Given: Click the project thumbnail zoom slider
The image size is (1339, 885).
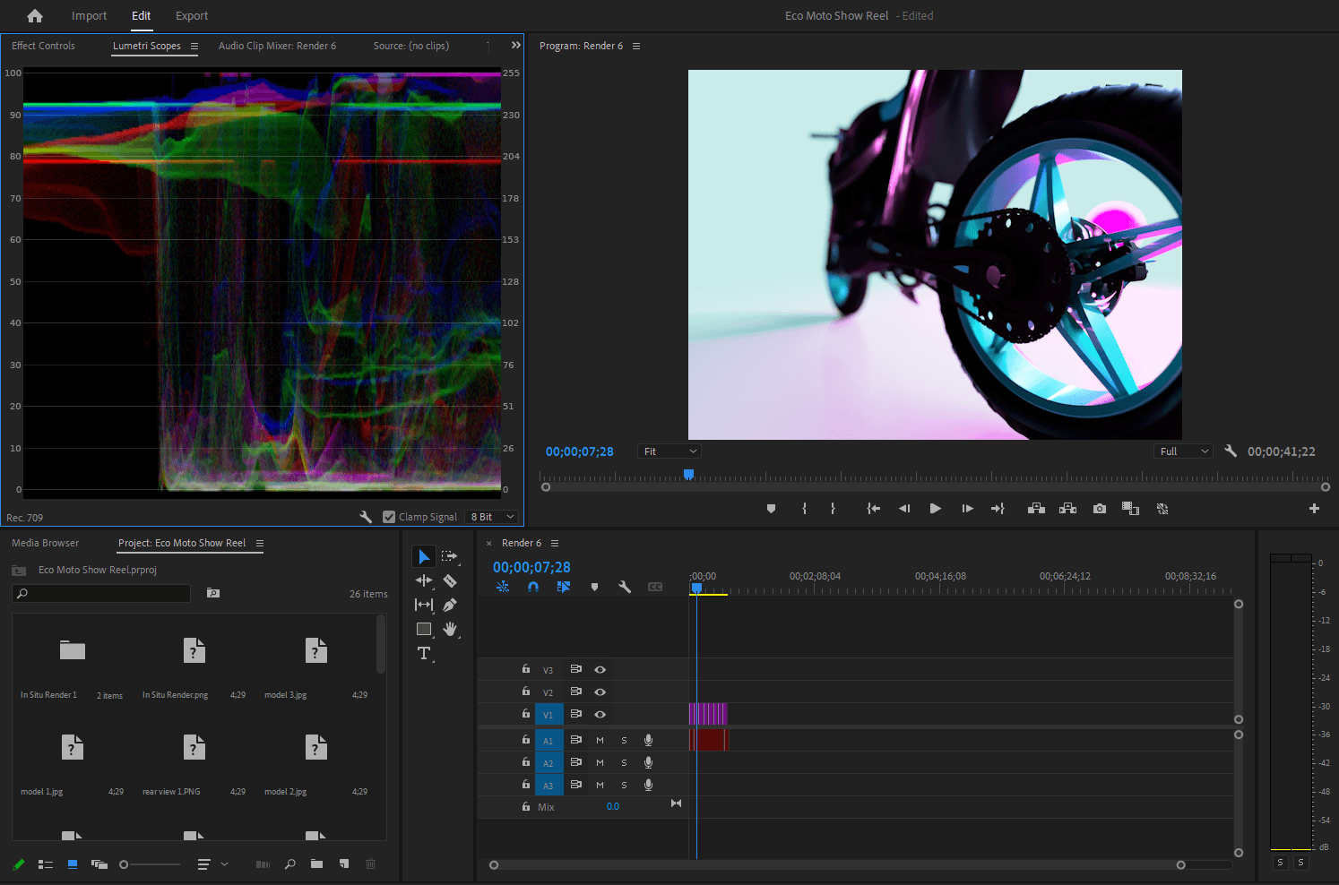Looking at the screenshot, I should (x=150, y=864).
